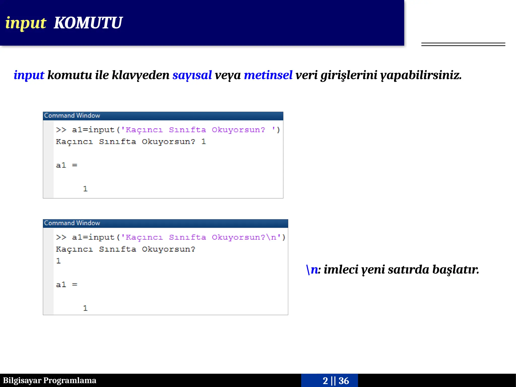The width and height of the screenshot is (516, 387).
Task: Click 'Kaçıncı Sınıfta Okuyorsun? 1' prompt line
Action: 131,142
